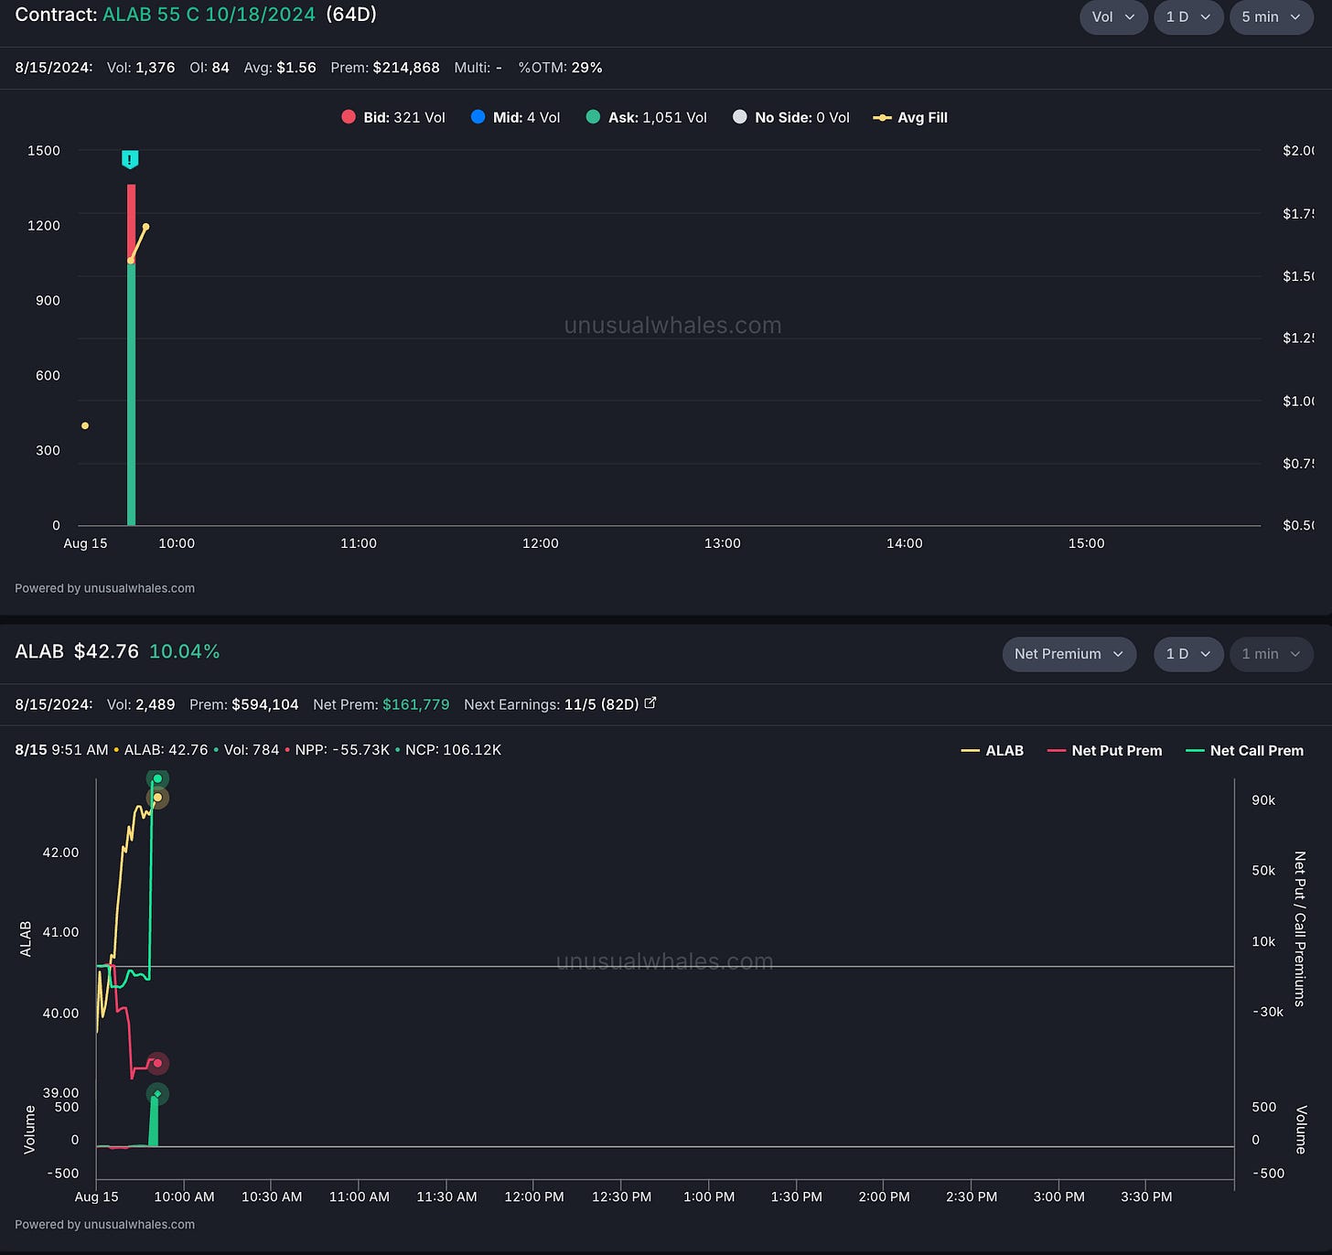The width and height of the screenshot is (1332, 1255).
Task: Click the Net Prem $161,779 value
Action: (416, 704)
